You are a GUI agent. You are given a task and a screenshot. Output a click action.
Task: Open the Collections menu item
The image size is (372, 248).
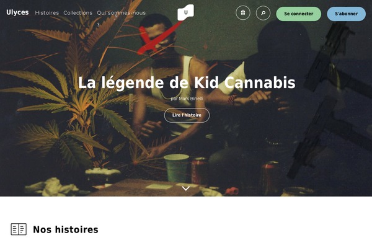click(78, 13)
